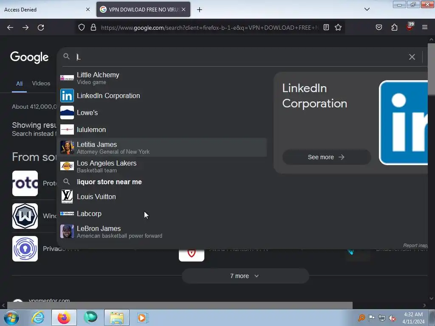435x326 pixels.
Task: Close the Access Denied tab
Action: (88, 9)
